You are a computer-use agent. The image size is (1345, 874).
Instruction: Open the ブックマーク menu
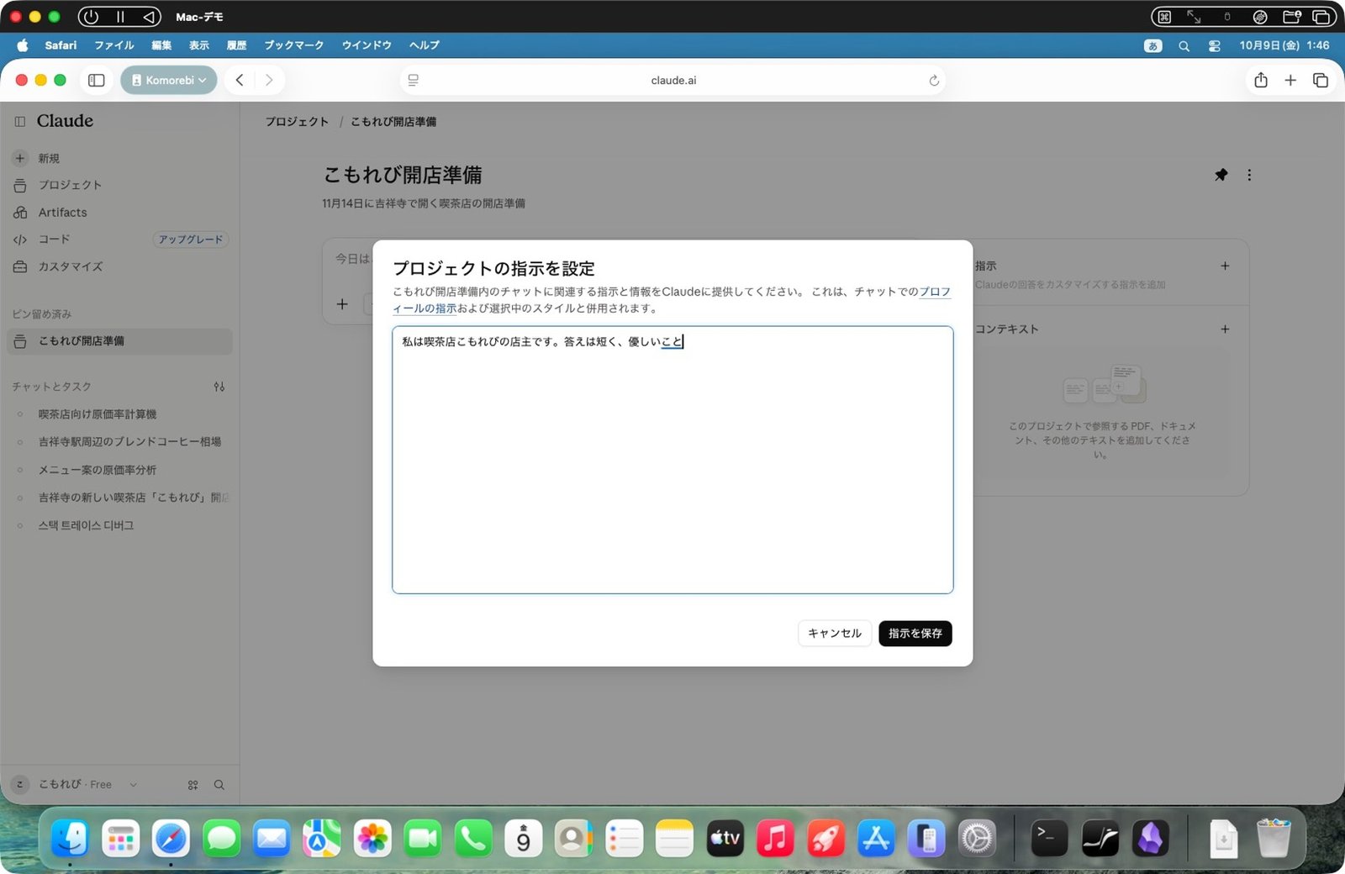point(294,45)
